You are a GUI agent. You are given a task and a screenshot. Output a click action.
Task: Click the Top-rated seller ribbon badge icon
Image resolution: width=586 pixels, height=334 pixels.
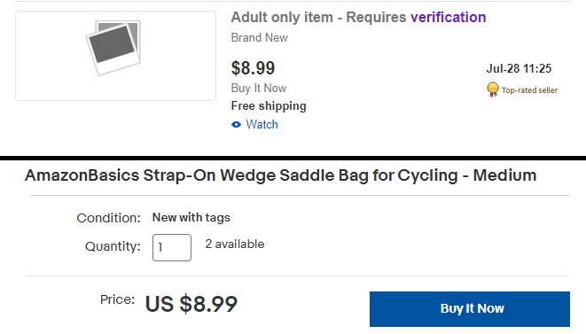click(x=493, y=89)
